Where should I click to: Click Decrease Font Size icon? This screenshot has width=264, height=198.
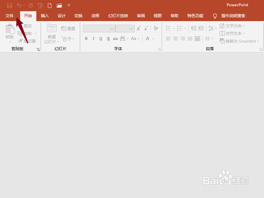tap(146, 28)
